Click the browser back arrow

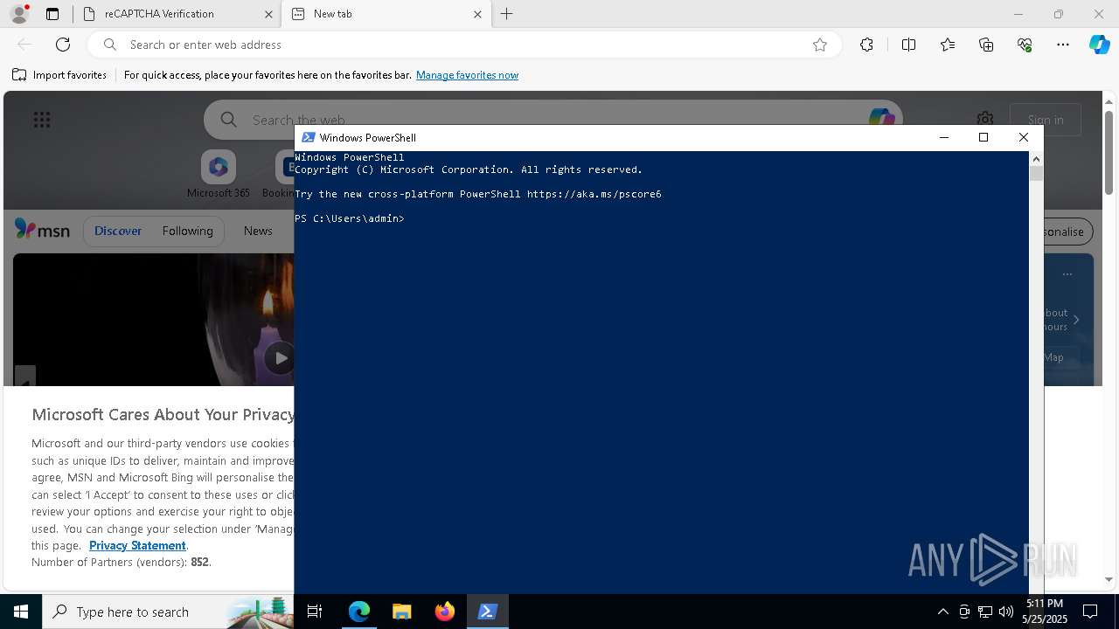24,45
